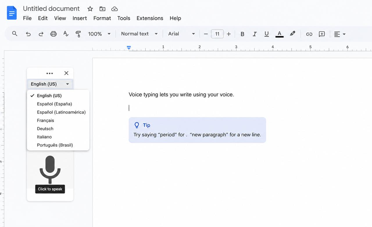Viewport: 372px width, 227px height.
Task: Click the Tip lightbulb icon
Action: (x=137, y=125)
